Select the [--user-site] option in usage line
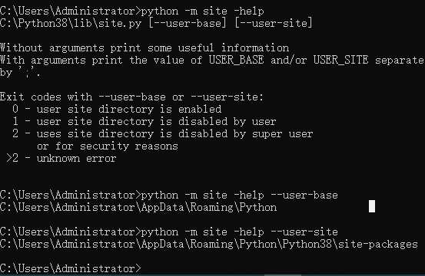 coord(274,23)
